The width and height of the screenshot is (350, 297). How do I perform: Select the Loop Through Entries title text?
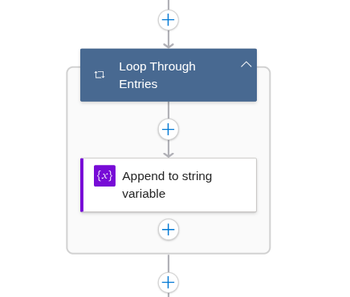[x=157, y=75]
